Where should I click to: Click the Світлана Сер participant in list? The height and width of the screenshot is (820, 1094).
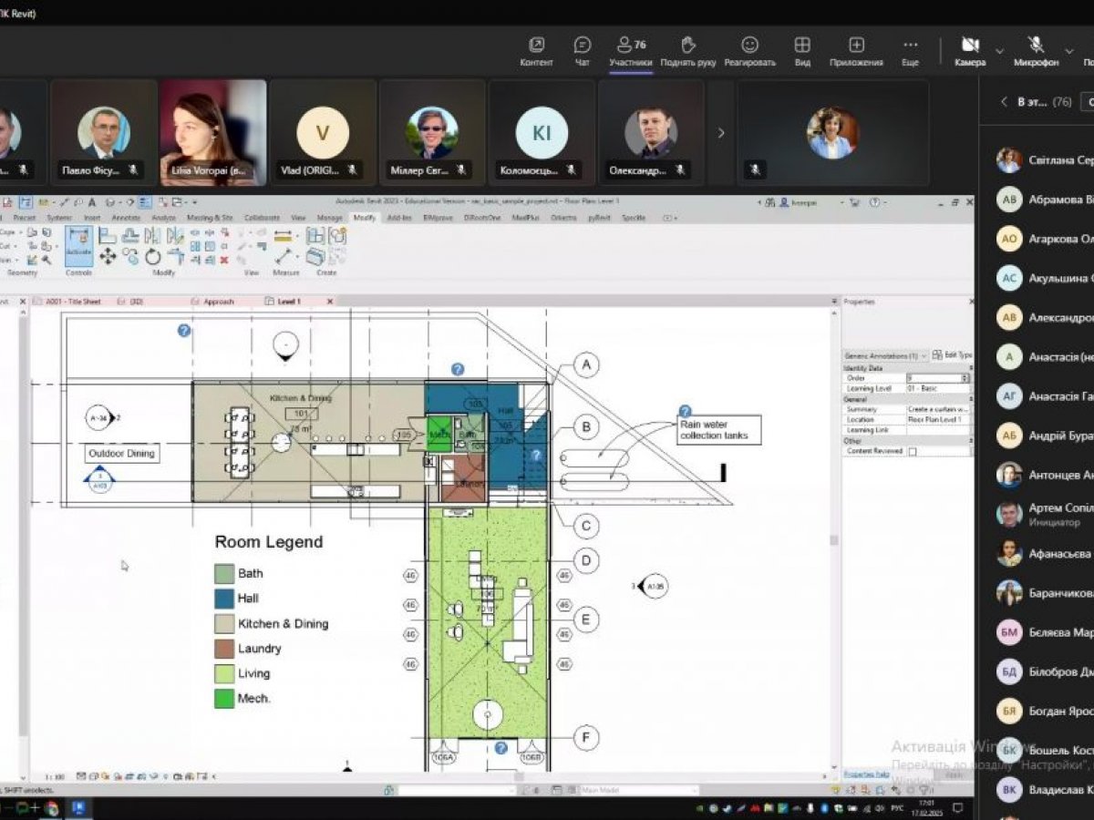click(x=1045, y=159)
